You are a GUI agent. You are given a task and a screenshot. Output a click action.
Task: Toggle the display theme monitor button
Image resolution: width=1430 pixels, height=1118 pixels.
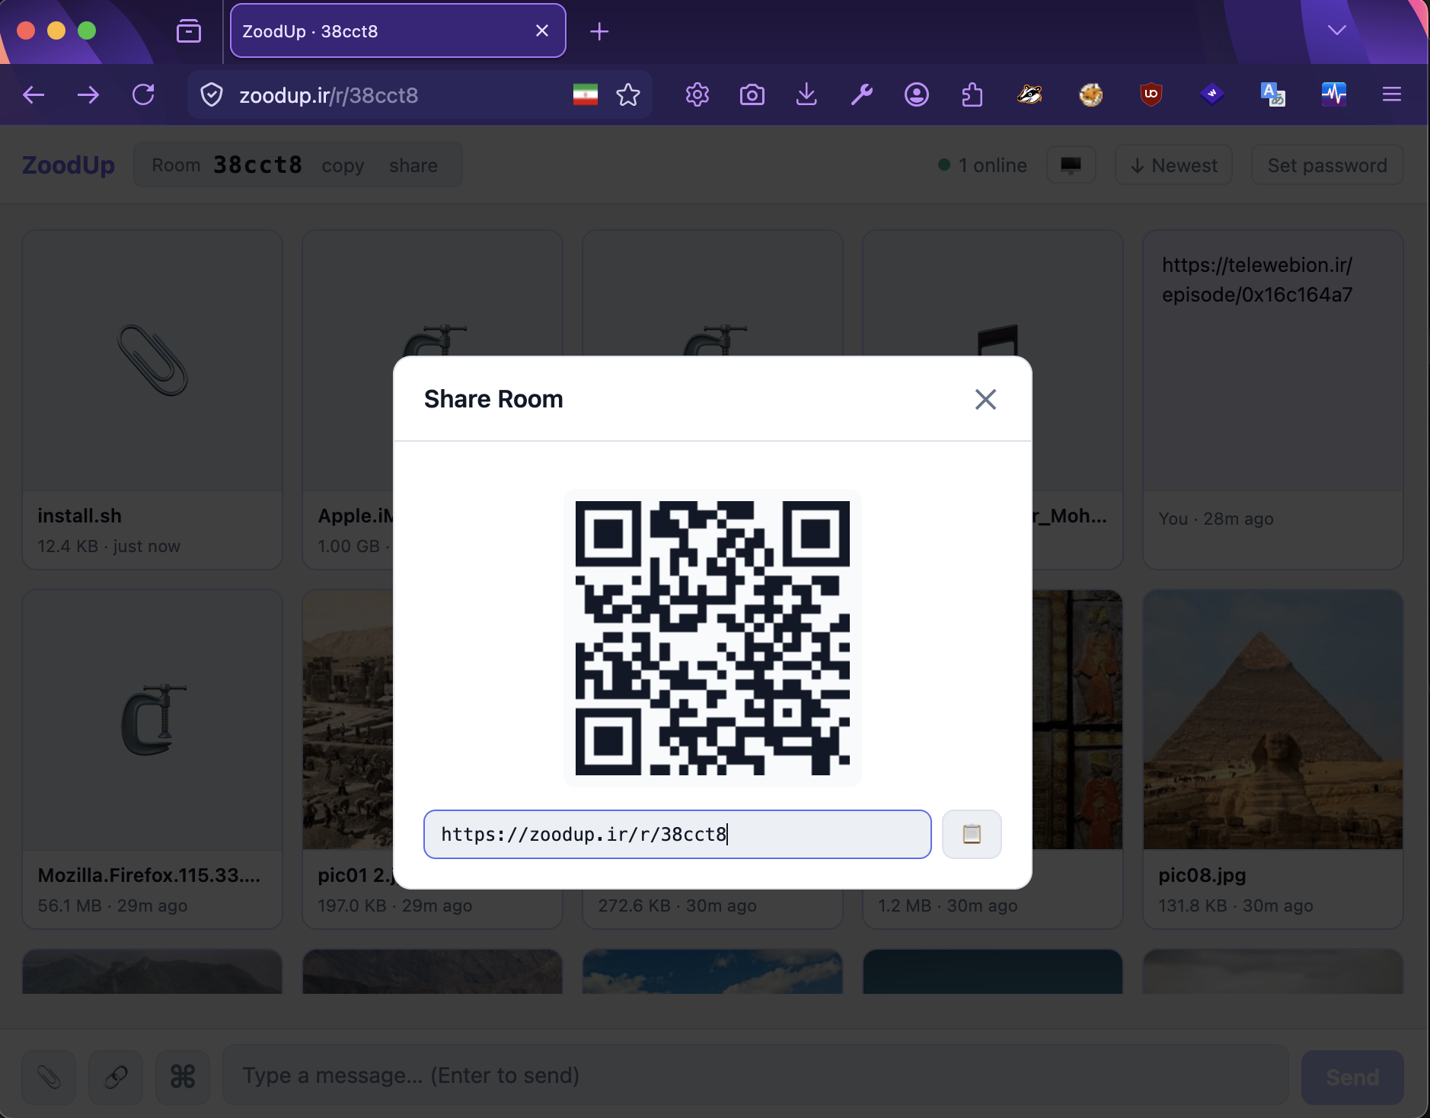coord(1071,165)
